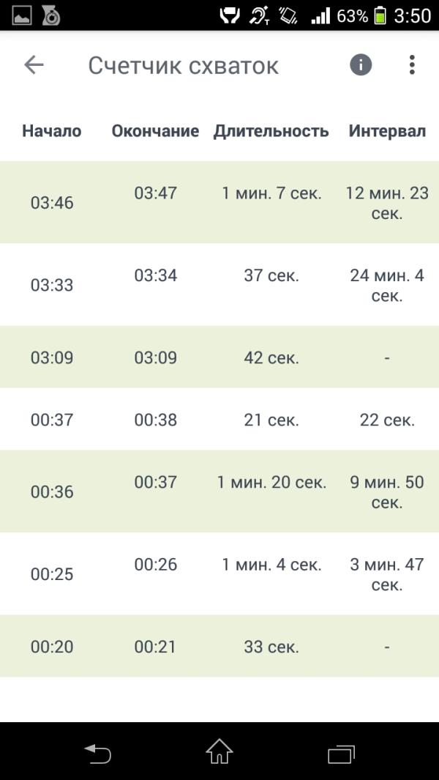
Task: Select the contraction row starting at 03:46
Action: (x=219, y=202)
